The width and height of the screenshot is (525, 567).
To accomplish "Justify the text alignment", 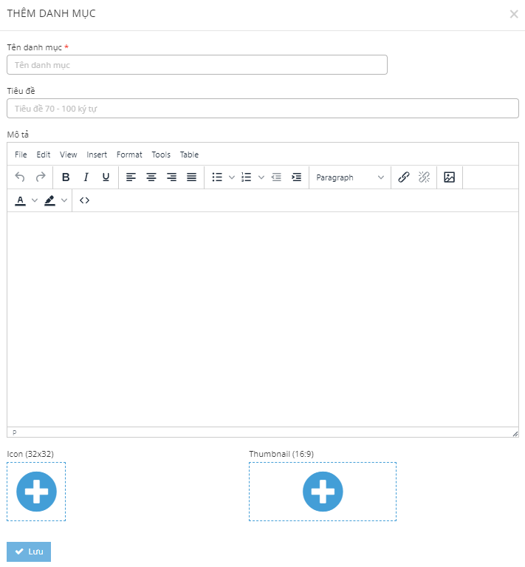I will (191, 177).
